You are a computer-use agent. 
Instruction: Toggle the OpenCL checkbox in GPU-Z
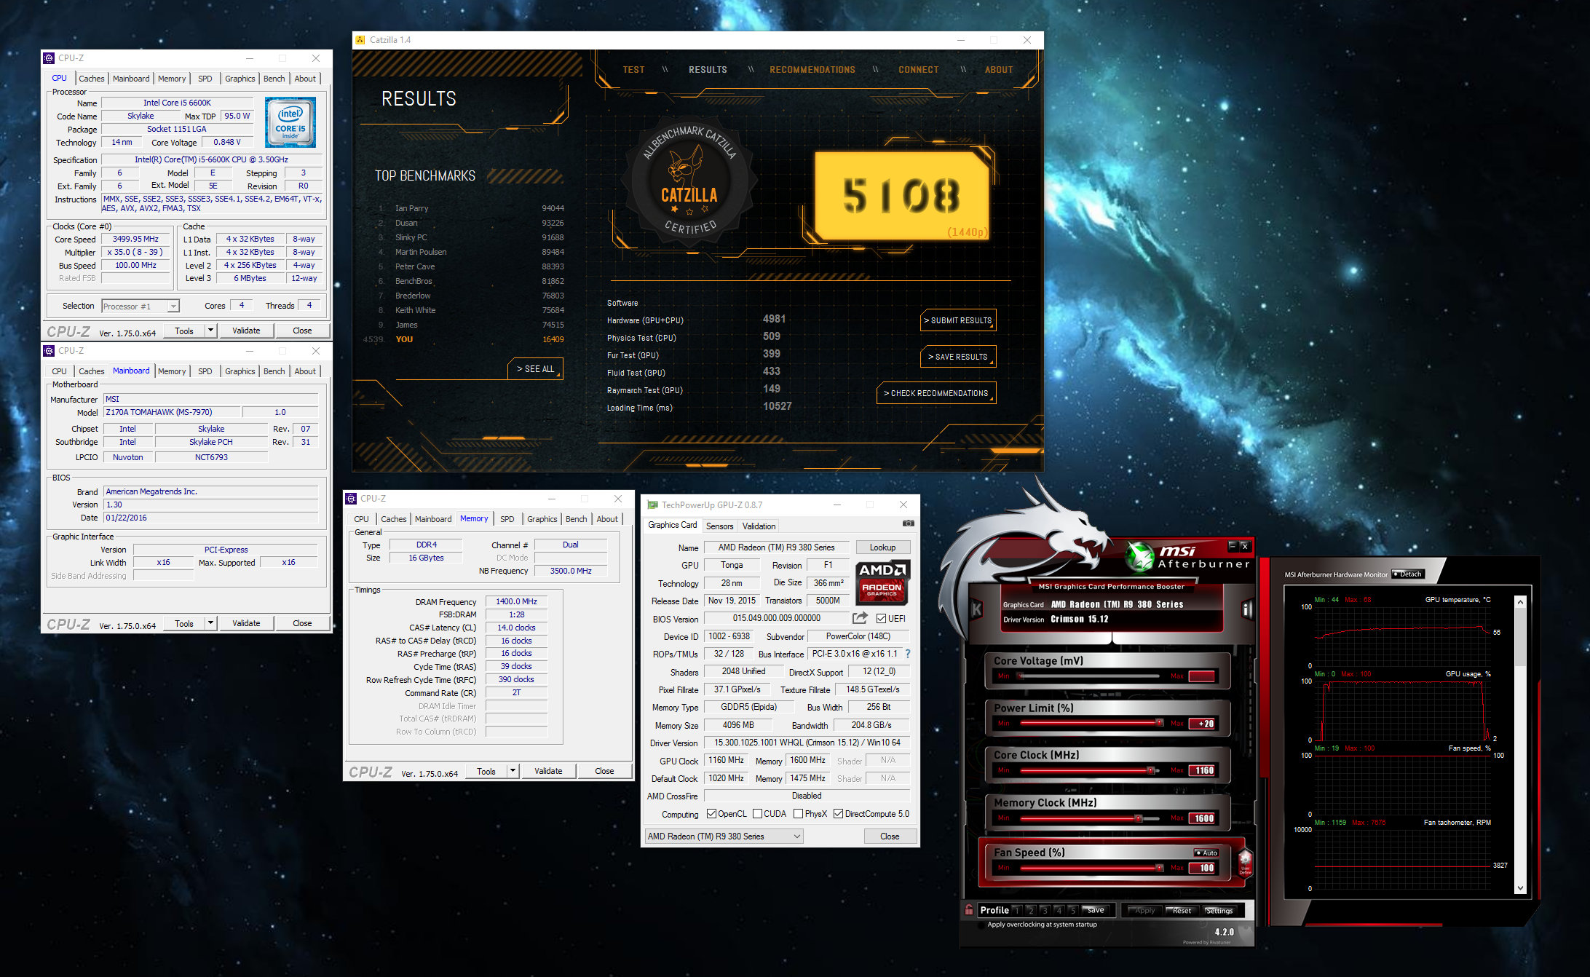click(x=712, y=814)
